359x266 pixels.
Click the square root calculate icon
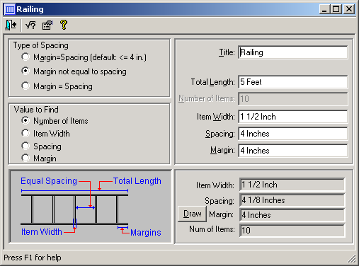tap(30, 25)
